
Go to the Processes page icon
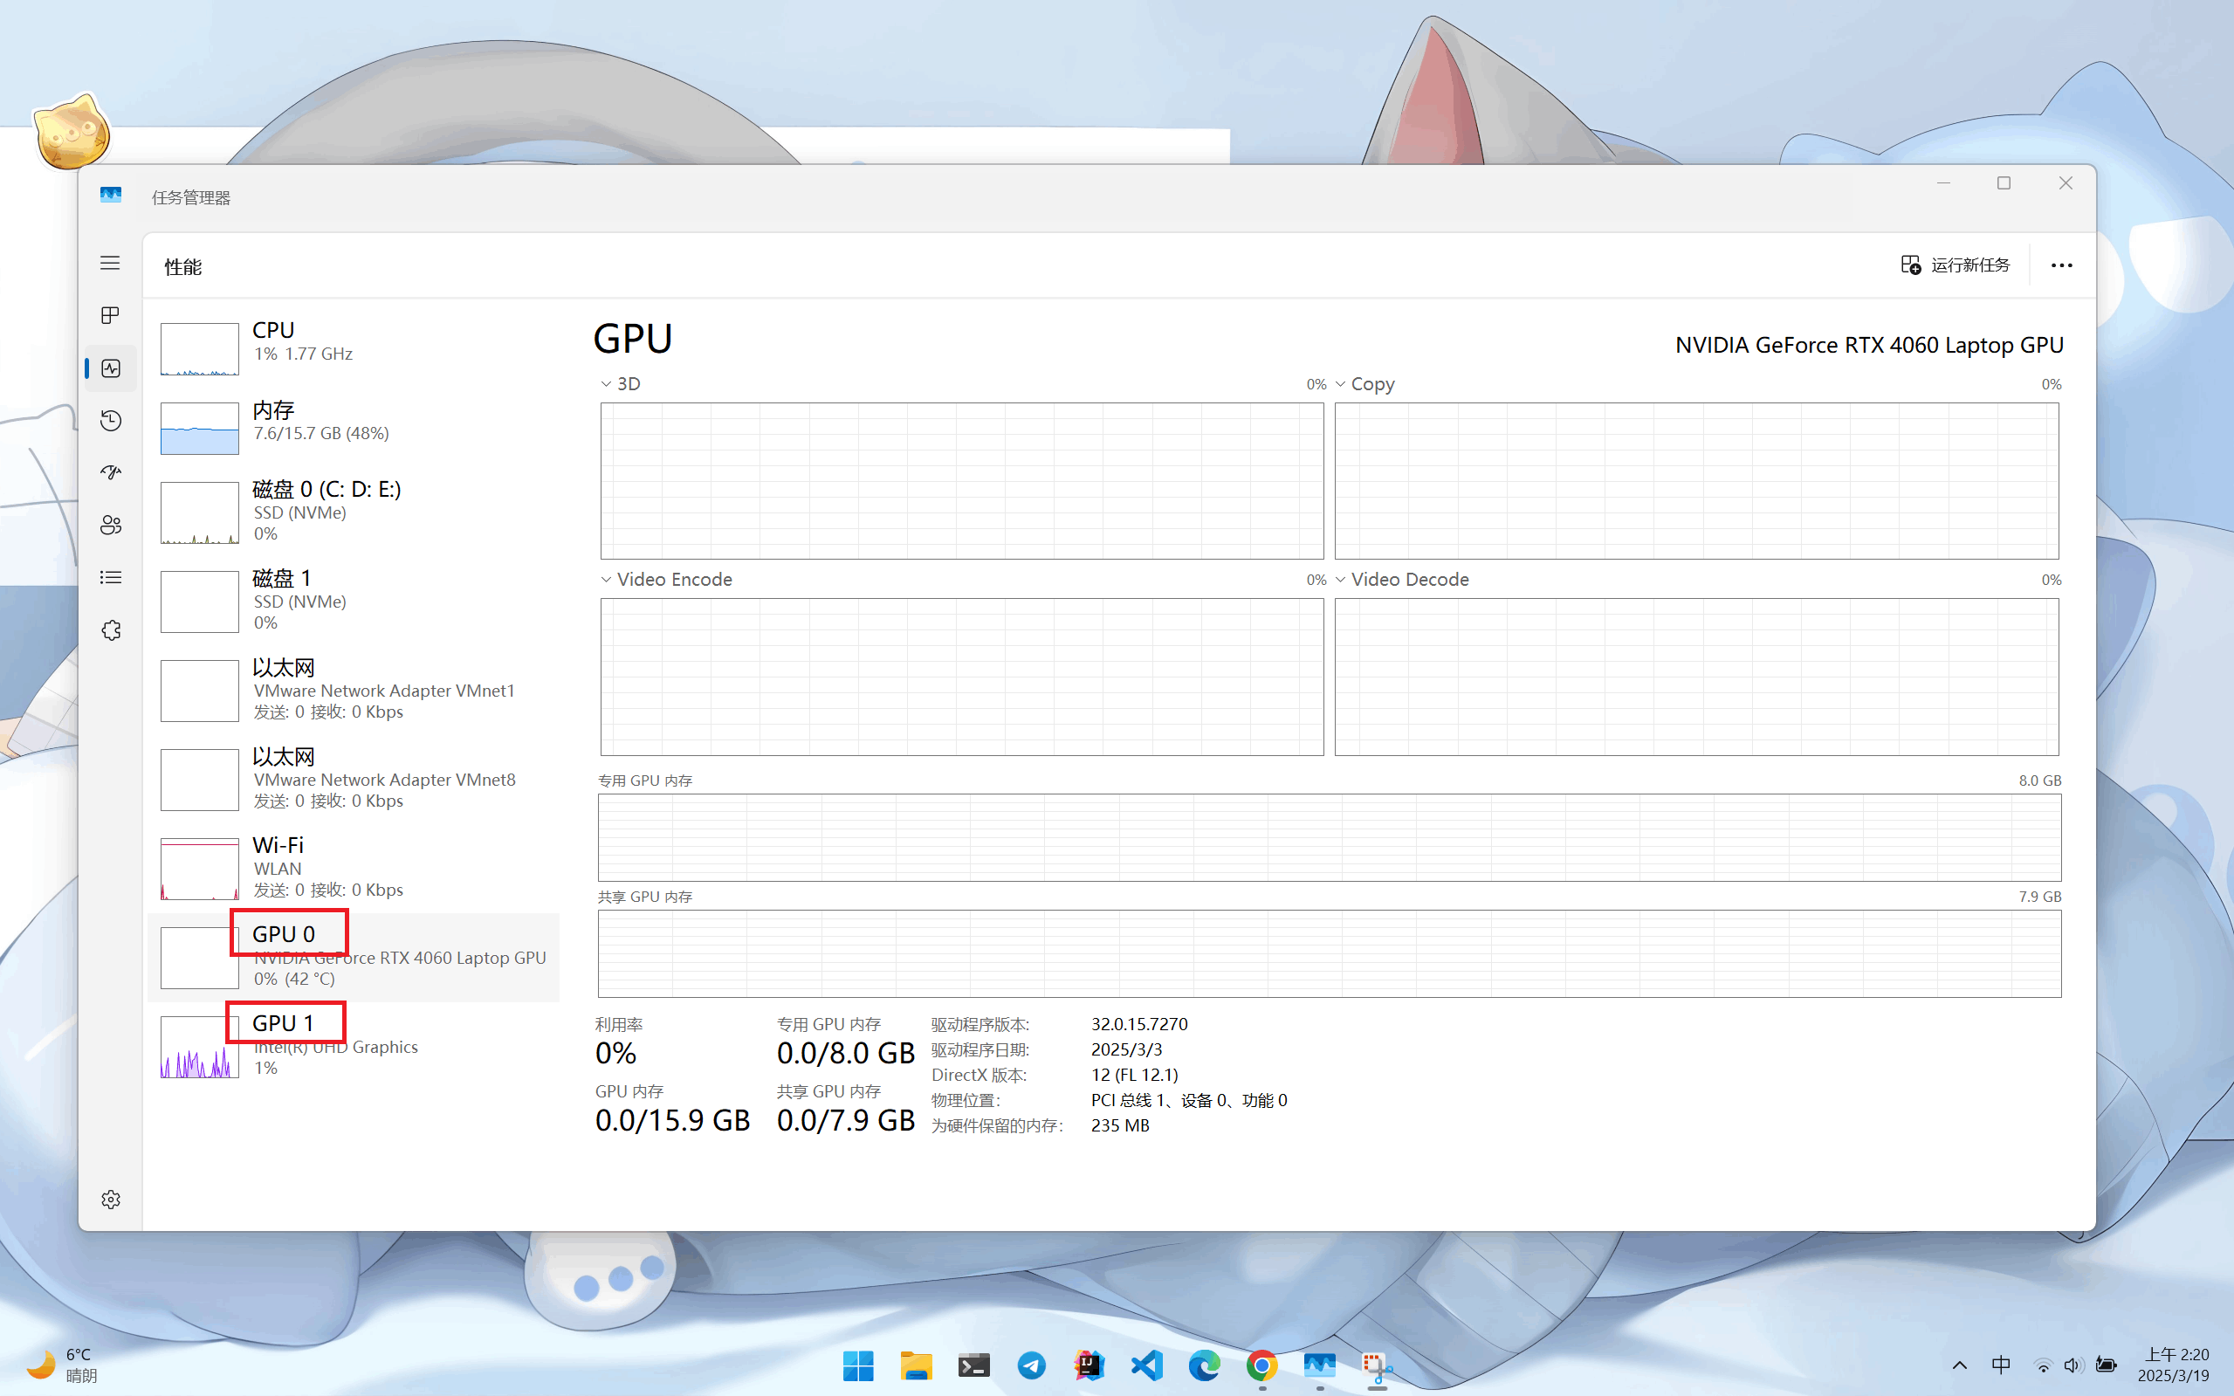(x=110, y=316)
